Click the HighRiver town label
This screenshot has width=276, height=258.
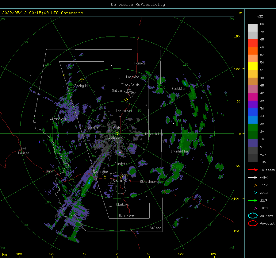click(x=127, y=215)
